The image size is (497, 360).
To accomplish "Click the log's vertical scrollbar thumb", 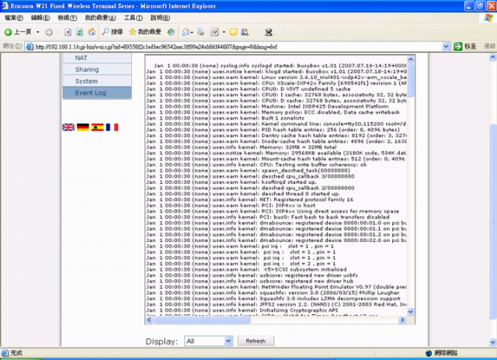I will [411, 80].
